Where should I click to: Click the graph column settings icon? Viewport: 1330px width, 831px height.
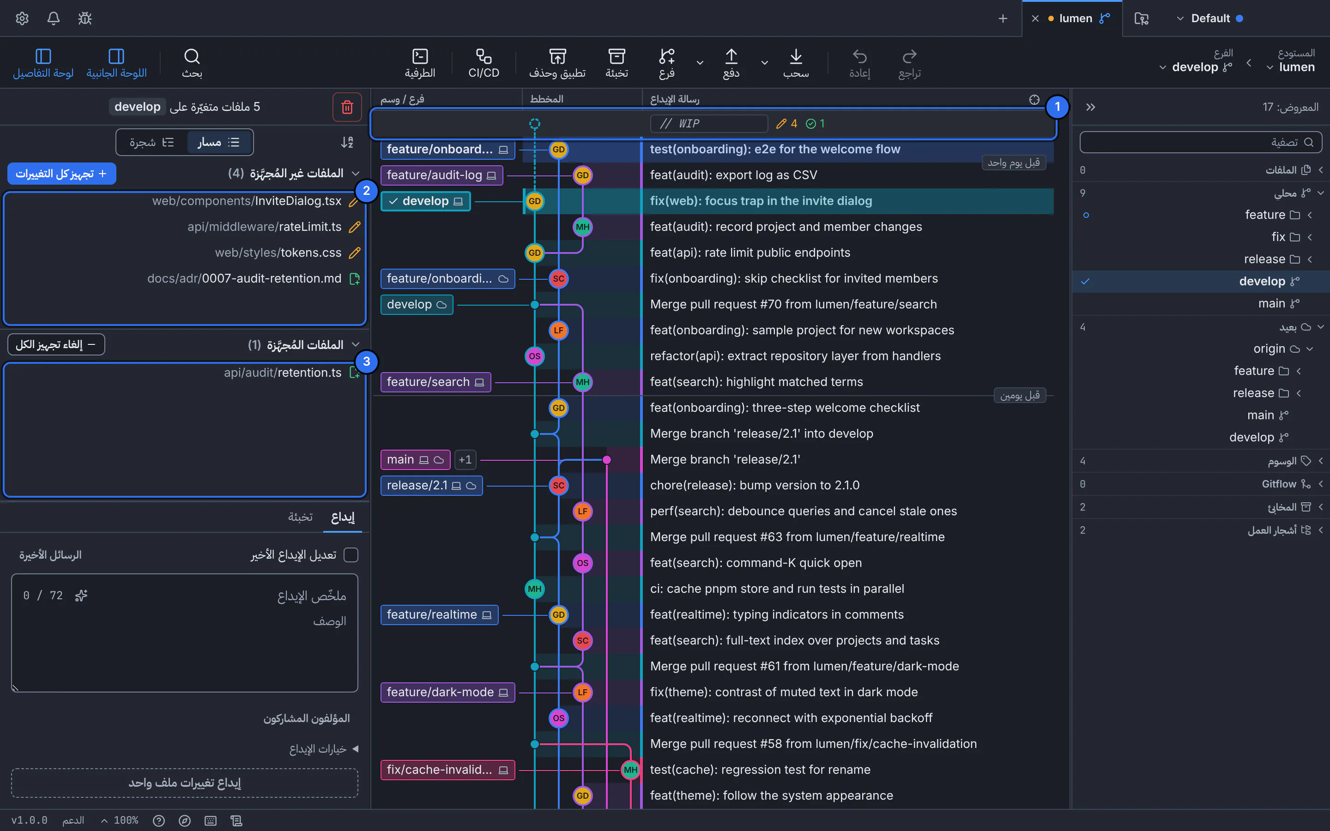point(1034,99)
